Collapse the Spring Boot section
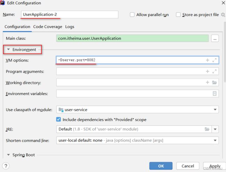 click(x=8, y=155)
